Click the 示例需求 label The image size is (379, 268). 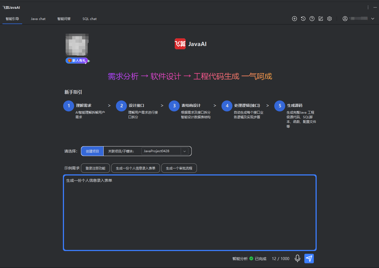click(x=72, y=168)
